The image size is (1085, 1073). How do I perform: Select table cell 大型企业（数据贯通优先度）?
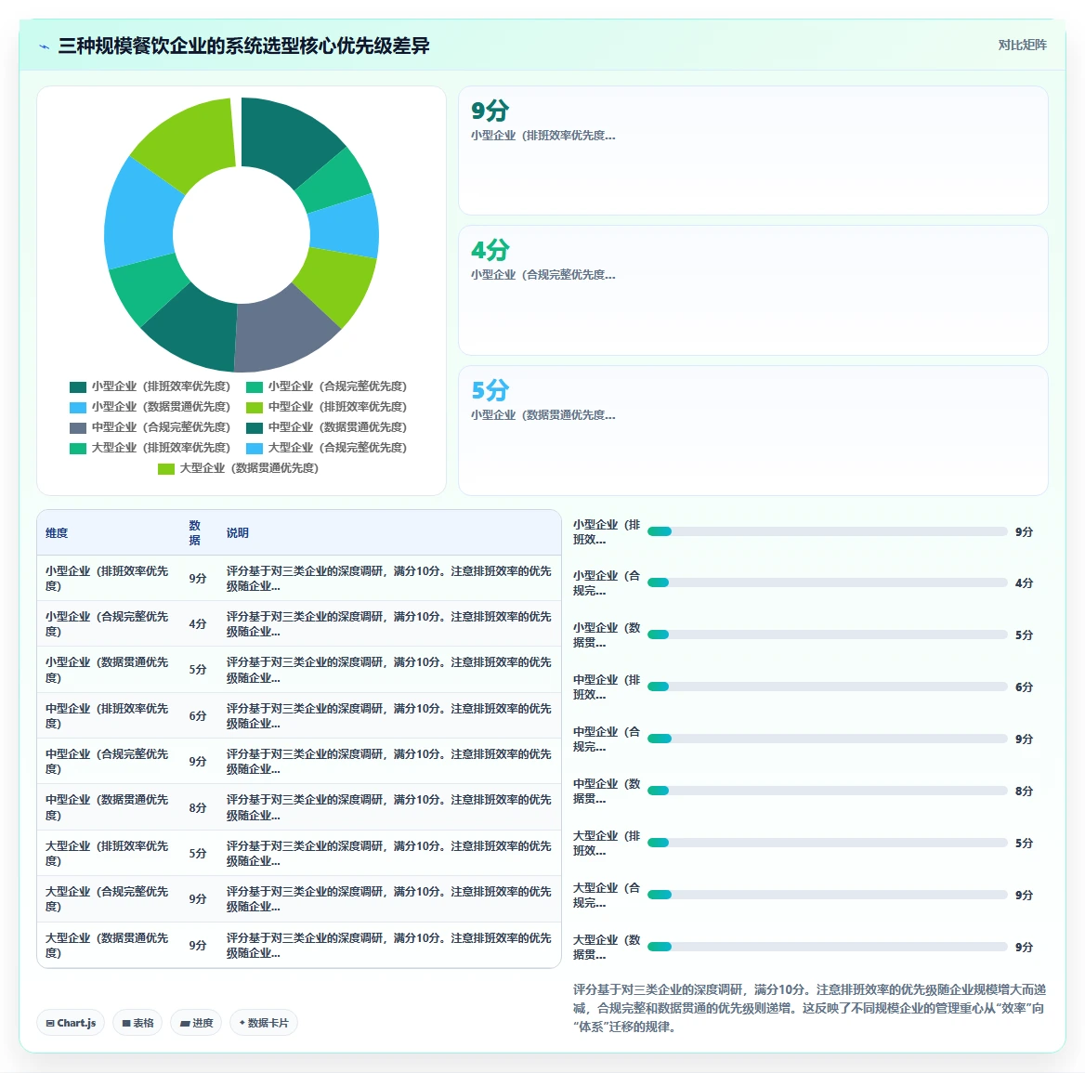[107, 946]
